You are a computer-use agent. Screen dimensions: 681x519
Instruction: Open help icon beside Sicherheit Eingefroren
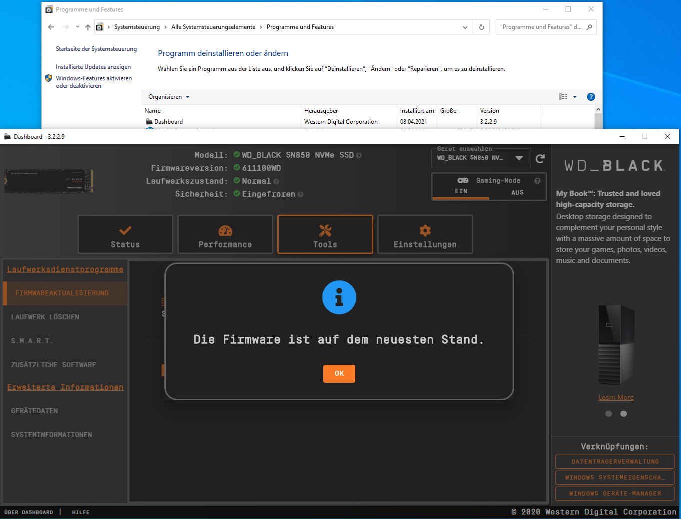[x=300, y=195]
